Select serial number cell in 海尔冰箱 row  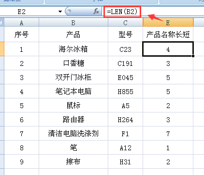pyautogui.click(x=21, y=49)
